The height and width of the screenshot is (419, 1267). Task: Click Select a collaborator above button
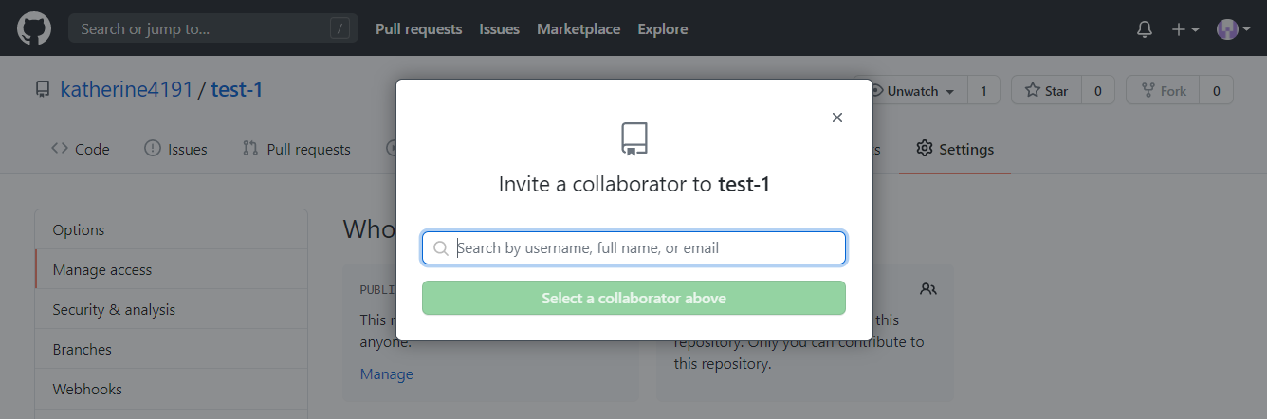pyautogui.click(x=633, y=298)
